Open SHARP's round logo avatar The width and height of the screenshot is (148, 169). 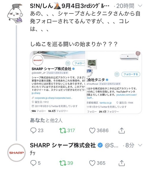pyautogui.click(x=17, y=153)
